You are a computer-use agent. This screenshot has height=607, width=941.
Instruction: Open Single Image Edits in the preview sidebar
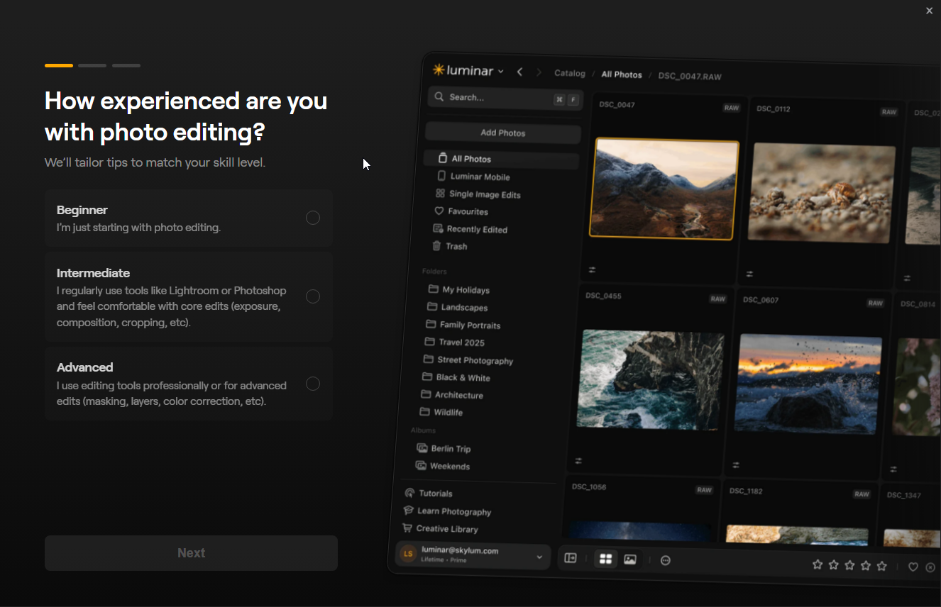click(478, 194)
